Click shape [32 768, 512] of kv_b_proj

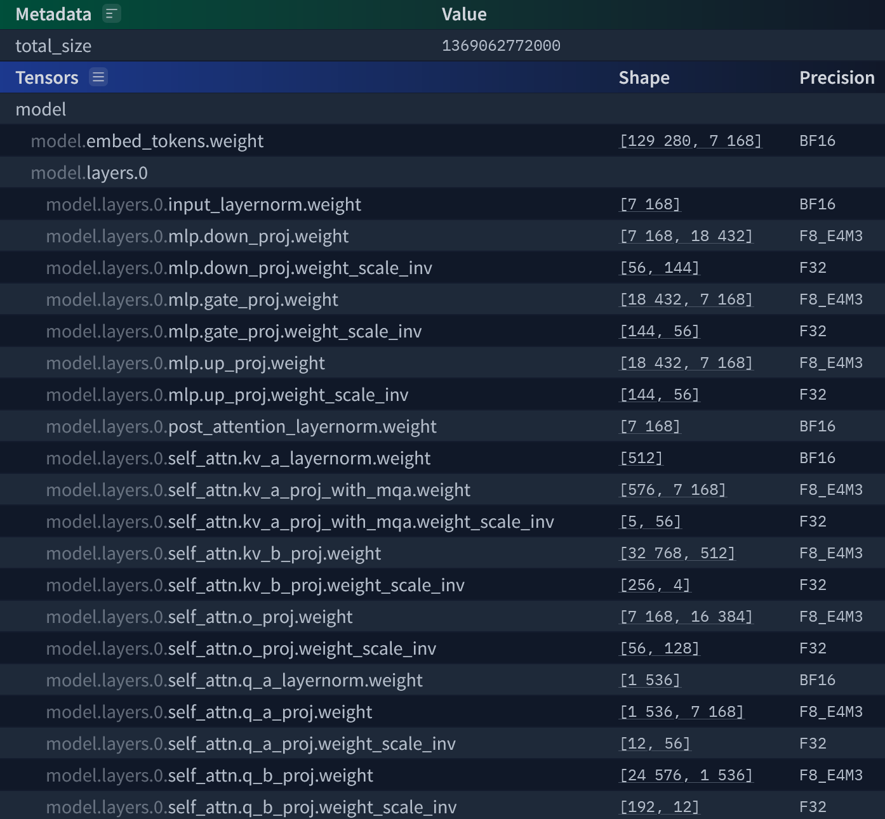point(677,553)
